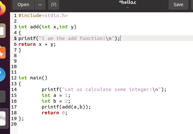This screenshot has width=193, height=134.
Task: Open the Files icon in the dock
Action: [x=3, y=31]
